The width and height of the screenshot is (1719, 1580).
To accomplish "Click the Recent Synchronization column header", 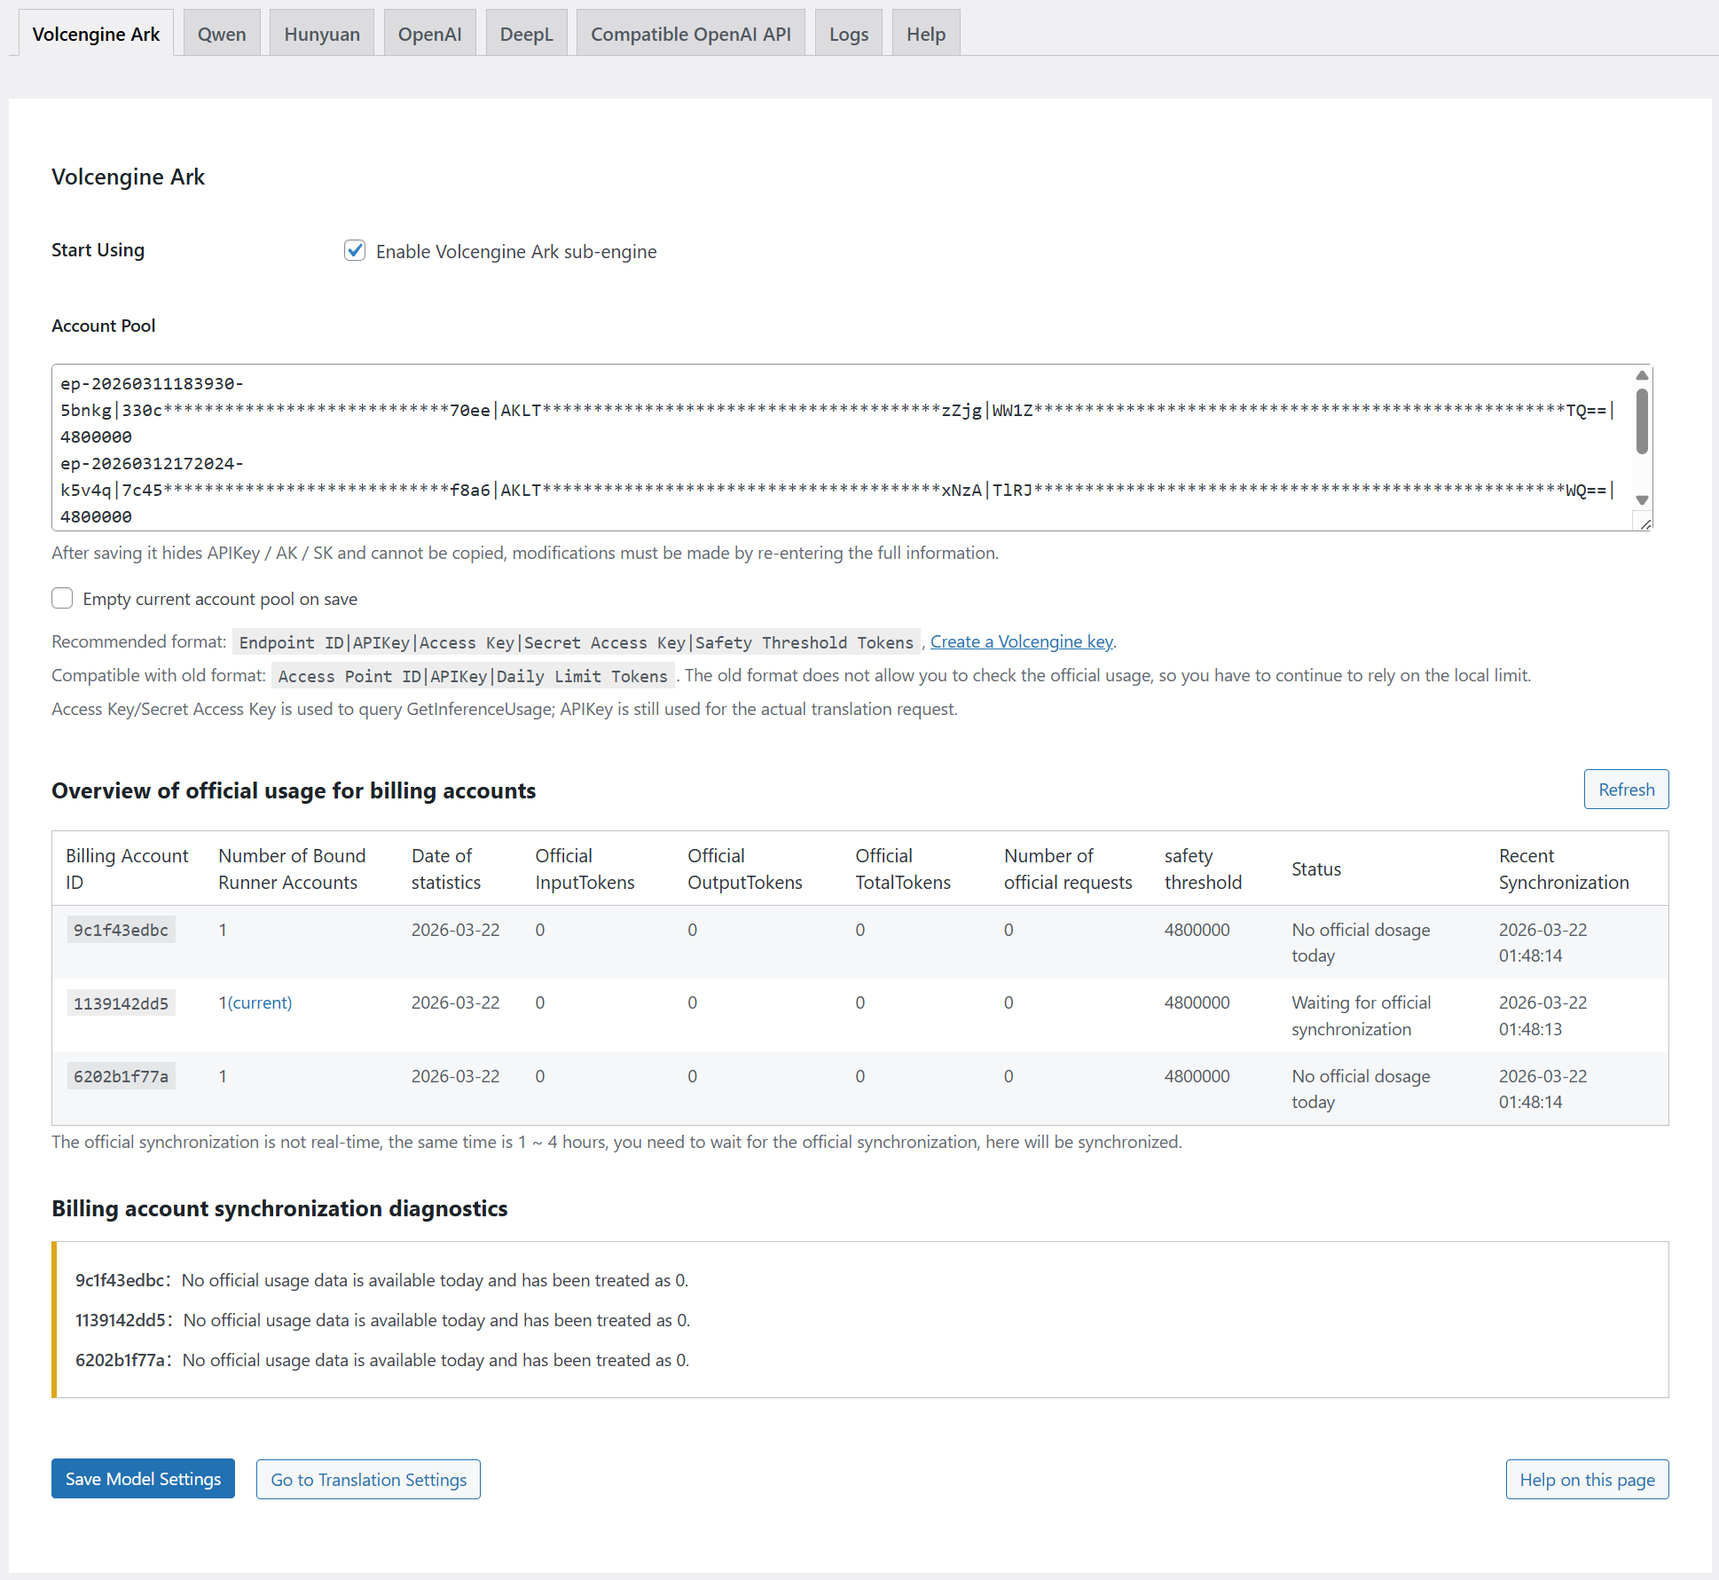I will pyautogui.click(x=1564, y=869).
